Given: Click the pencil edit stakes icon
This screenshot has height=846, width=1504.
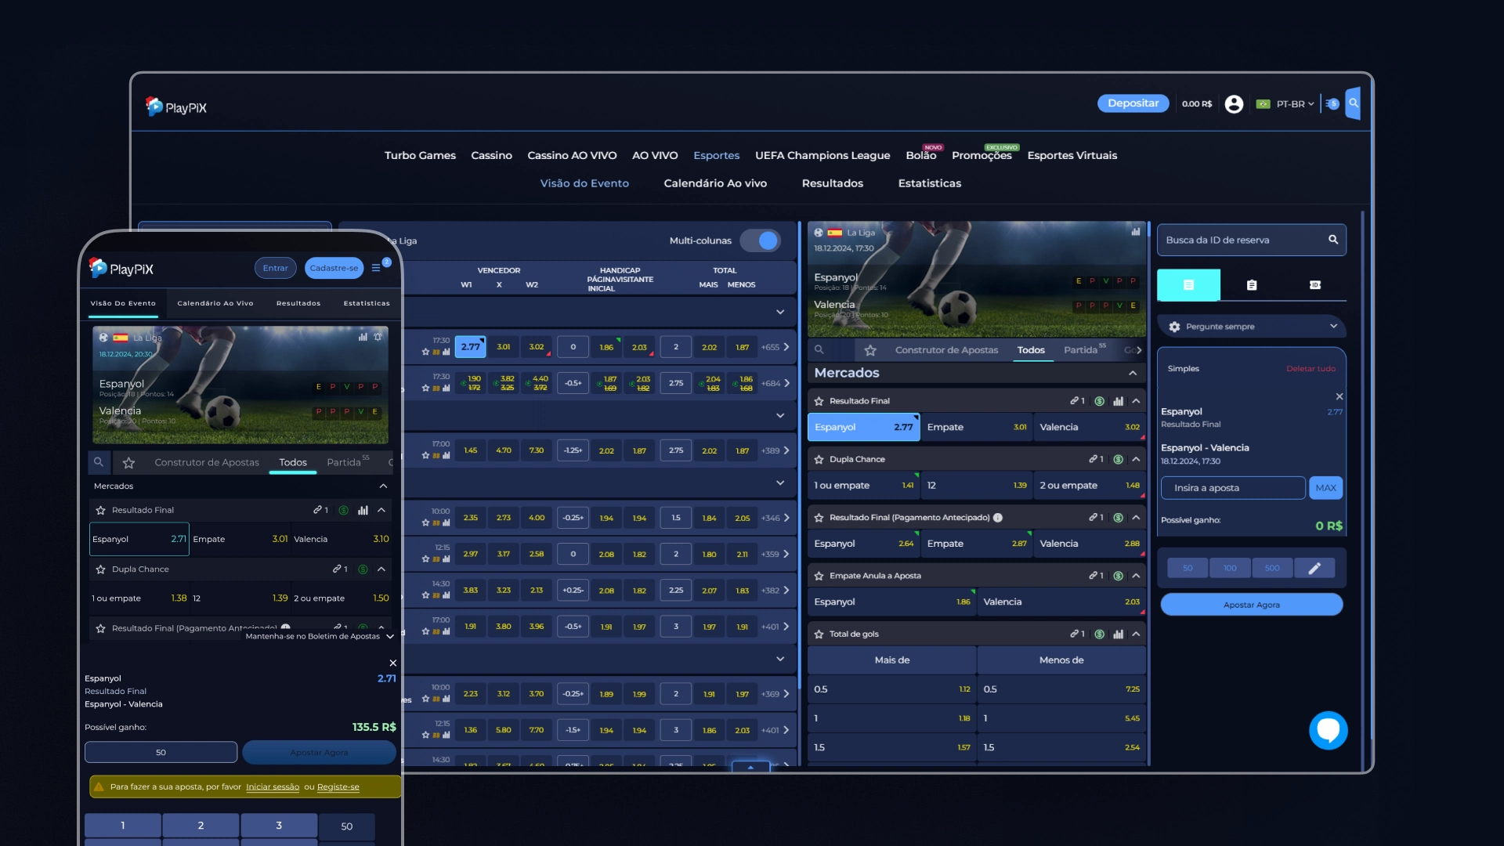Looking at the screenshot, I should (1315, 568).
